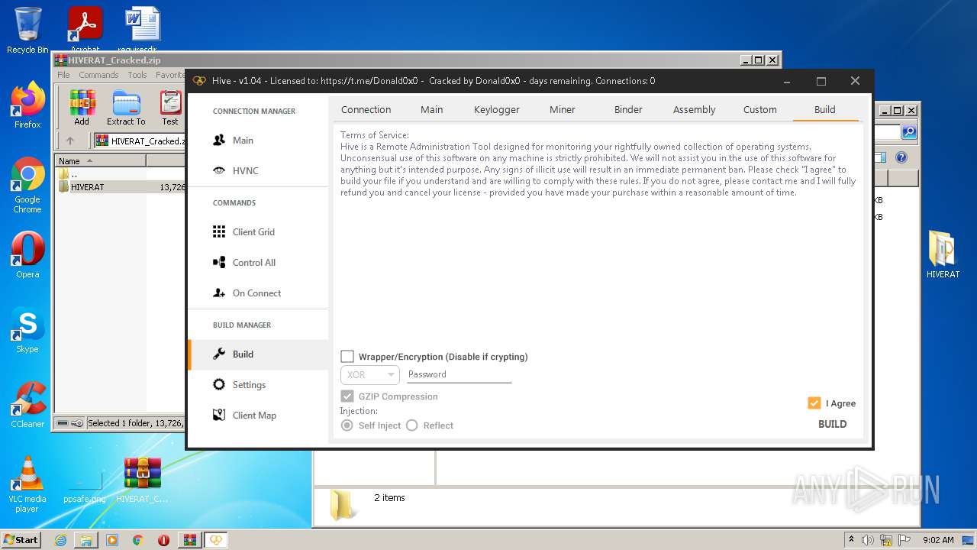Open Opera desktop shortcut

(27, 256)
